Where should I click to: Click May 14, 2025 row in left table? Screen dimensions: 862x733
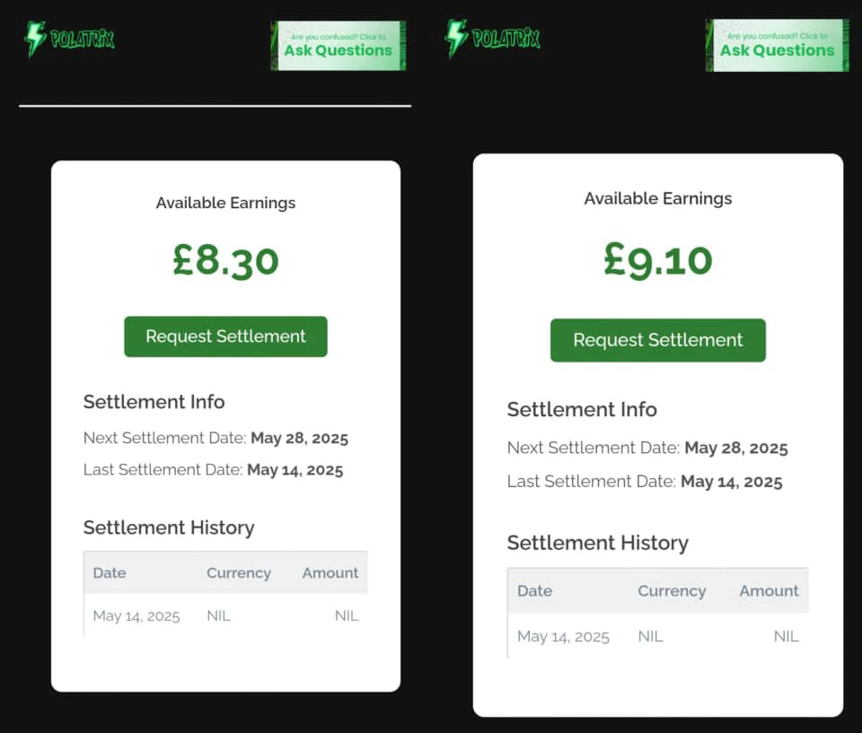225,615
